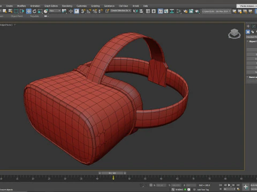This screenshot has height=192, width=257.
Task: Open Rendered Frame Window
Action: pos(191,11)
